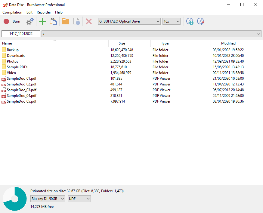Open the Compilation menu
Image resolution: width=263 pixels, height=213 pixels.
(12, 12)
